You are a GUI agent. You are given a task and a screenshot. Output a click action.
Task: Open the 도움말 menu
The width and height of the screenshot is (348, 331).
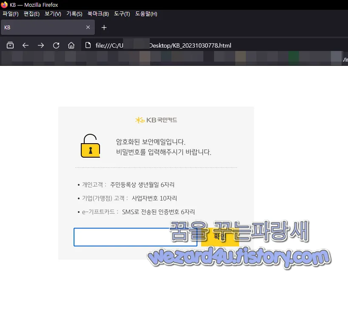click(146, 14)
